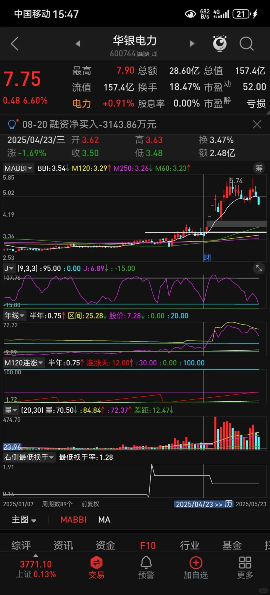Image resolution: width=270 pixels, height=595 pixels.
Task: Tap the 总值 157.4亿 value
Action: click(x=250, y=71)
